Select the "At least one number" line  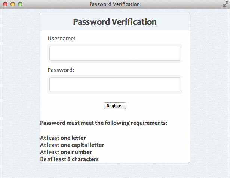click(66, 152)
